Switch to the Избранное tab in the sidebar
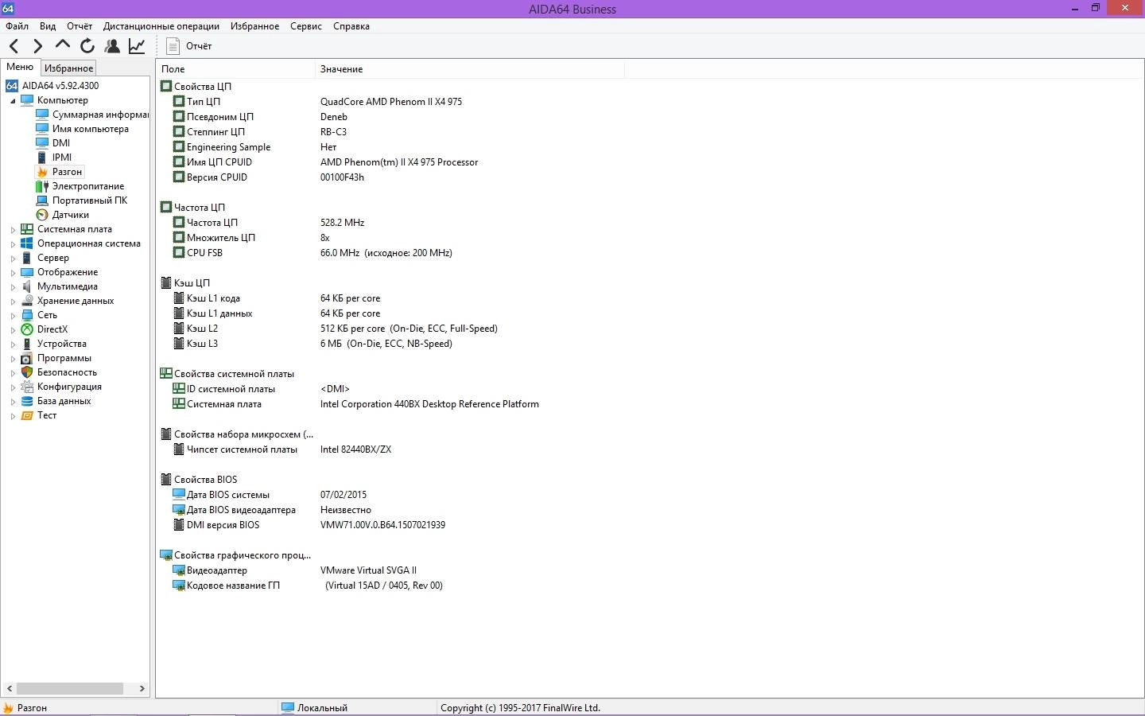Viewport: 1145px width, 716px height. 68,68
